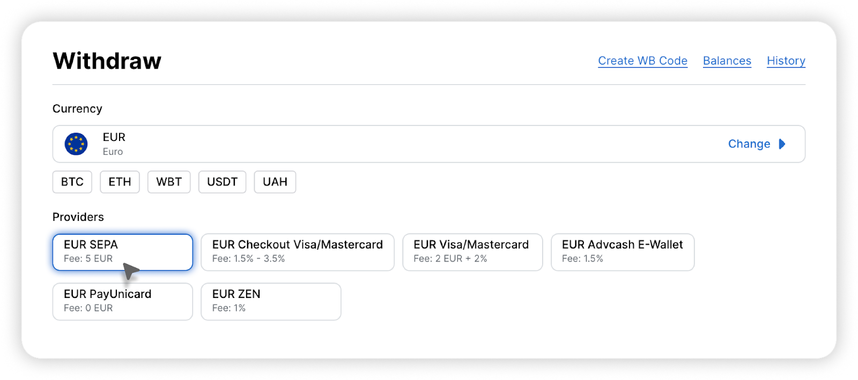The width and height of the screenshot is (858, 380).
Task: Open the withdrawal History link
Action: point(786,61)
